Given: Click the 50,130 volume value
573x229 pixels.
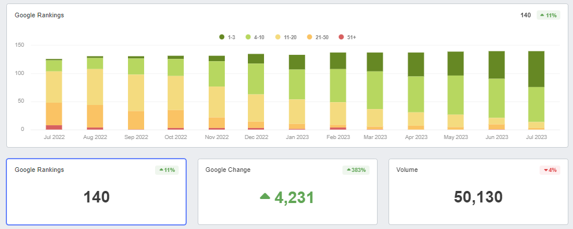Looking at the screenshot, I should (x=478, y=197).
